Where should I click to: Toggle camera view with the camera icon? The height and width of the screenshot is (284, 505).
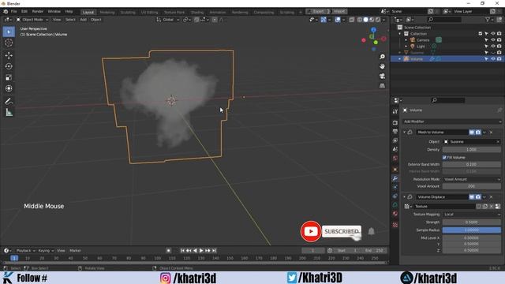coord(382,76)
